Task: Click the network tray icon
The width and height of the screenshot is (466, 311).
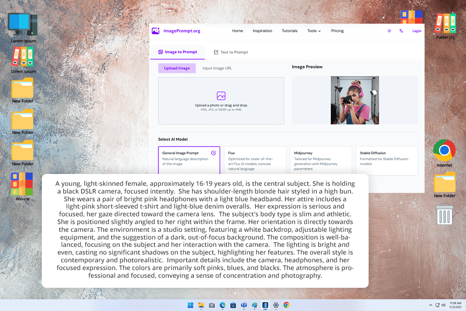Action: point(437,305)
